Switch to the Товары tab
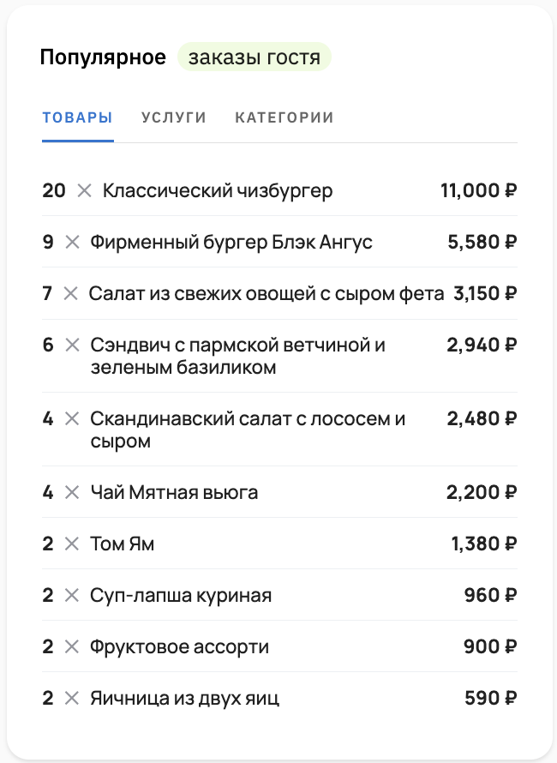 click(x=77, y=117)
